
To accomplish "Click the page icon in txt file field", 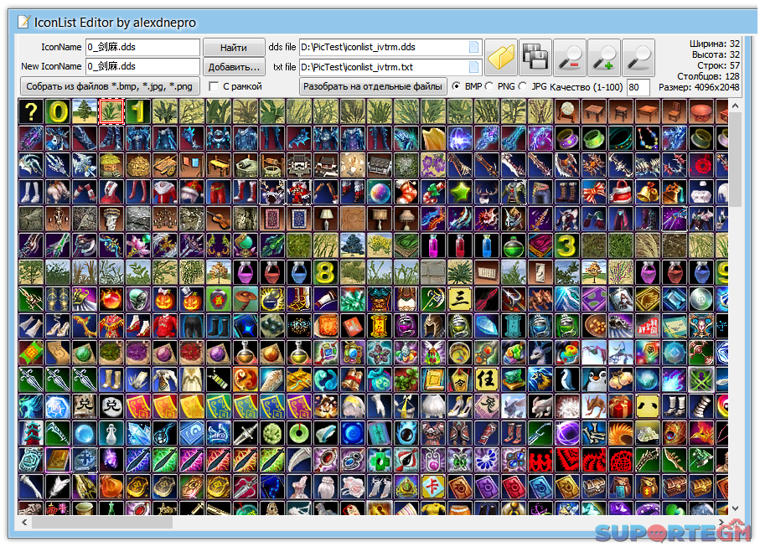I will 473,67.
